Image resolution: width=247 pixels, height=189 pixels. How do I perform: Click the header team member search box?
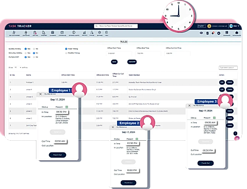tap(116, 26)
